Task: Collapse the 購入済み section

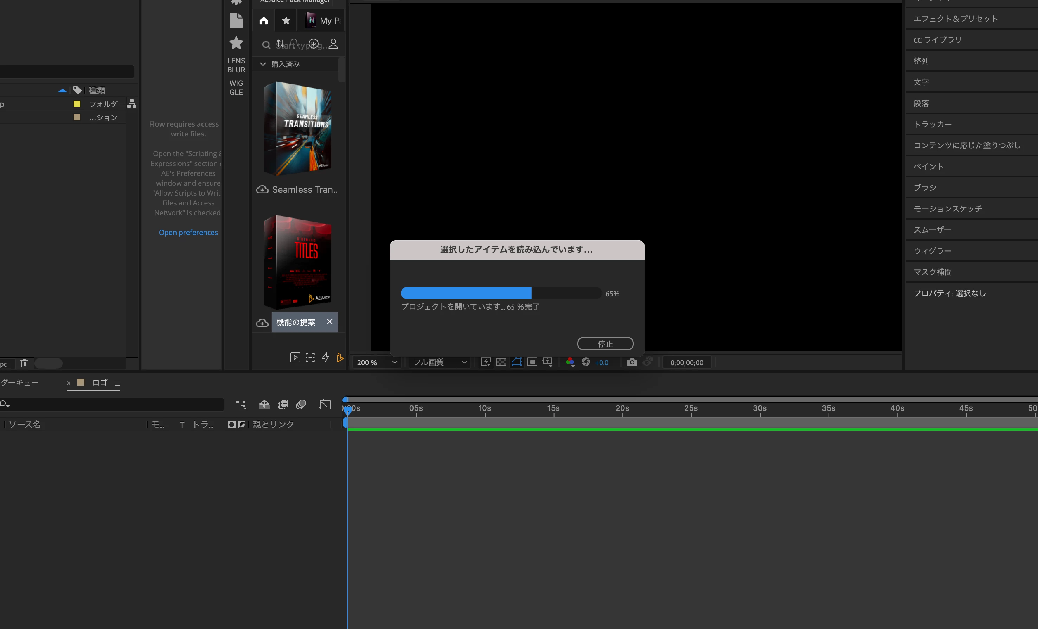Action: pos(263,64)
